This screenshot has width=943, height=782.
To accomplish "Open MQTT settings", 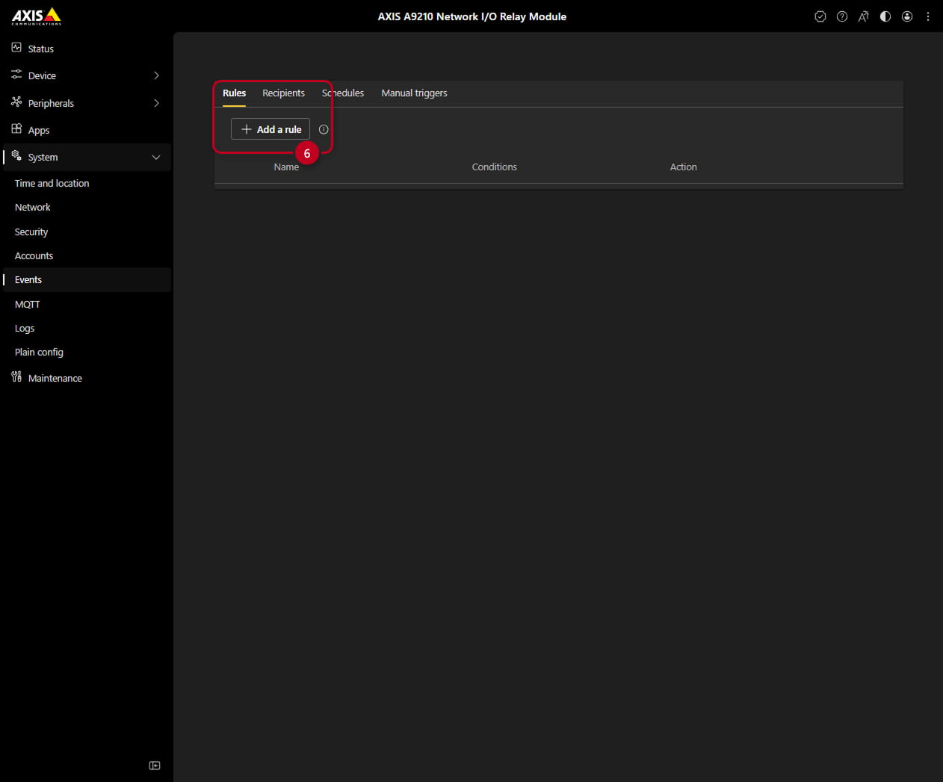I will (27, 304).
